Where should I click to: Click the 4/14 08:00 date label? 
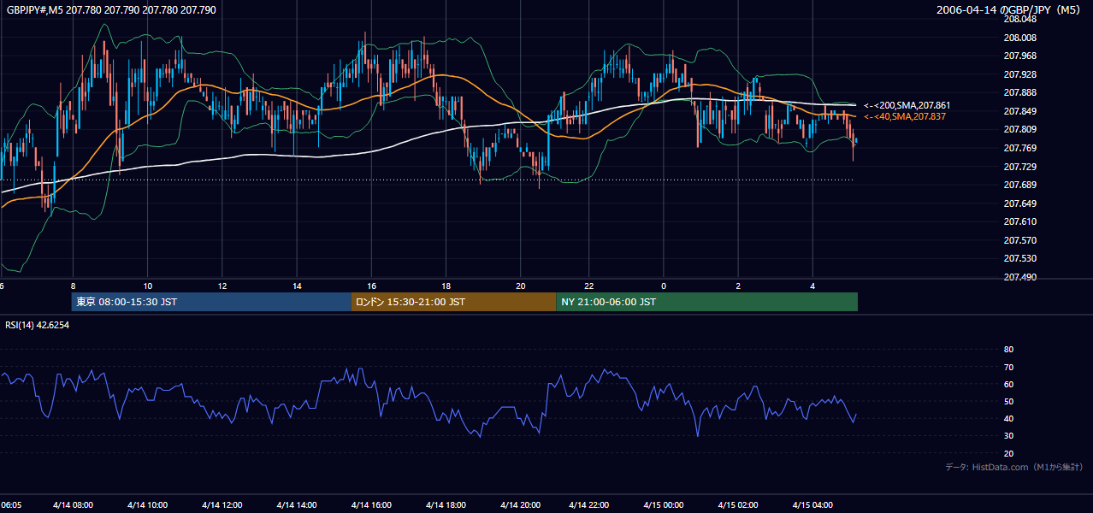[74, 505]
